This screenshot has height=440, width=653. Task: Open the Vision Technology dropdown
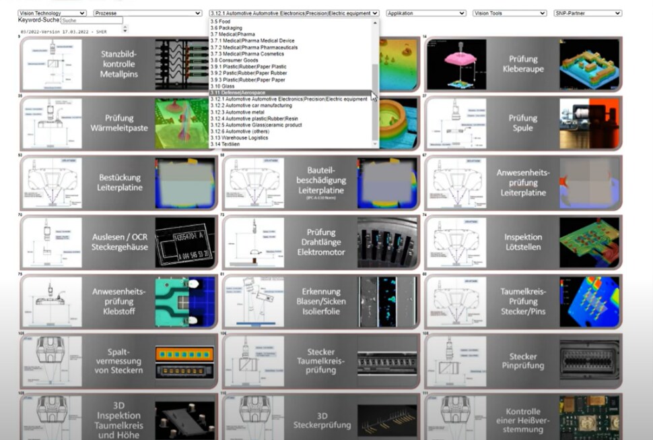pos(53,13)
